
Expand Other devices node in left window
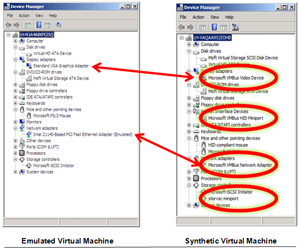[15, 141]
